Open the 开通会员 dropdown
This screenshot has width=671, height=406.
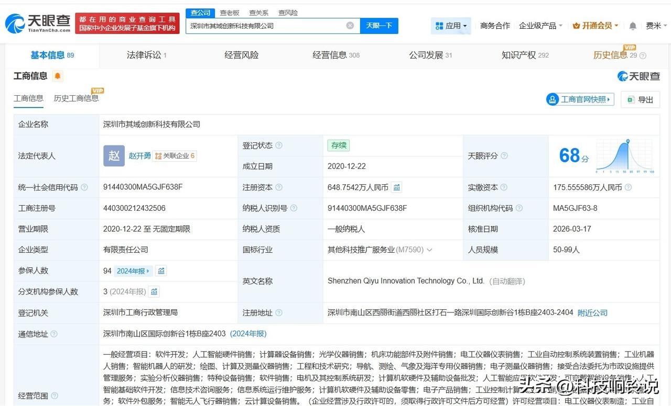click(596, 26)
